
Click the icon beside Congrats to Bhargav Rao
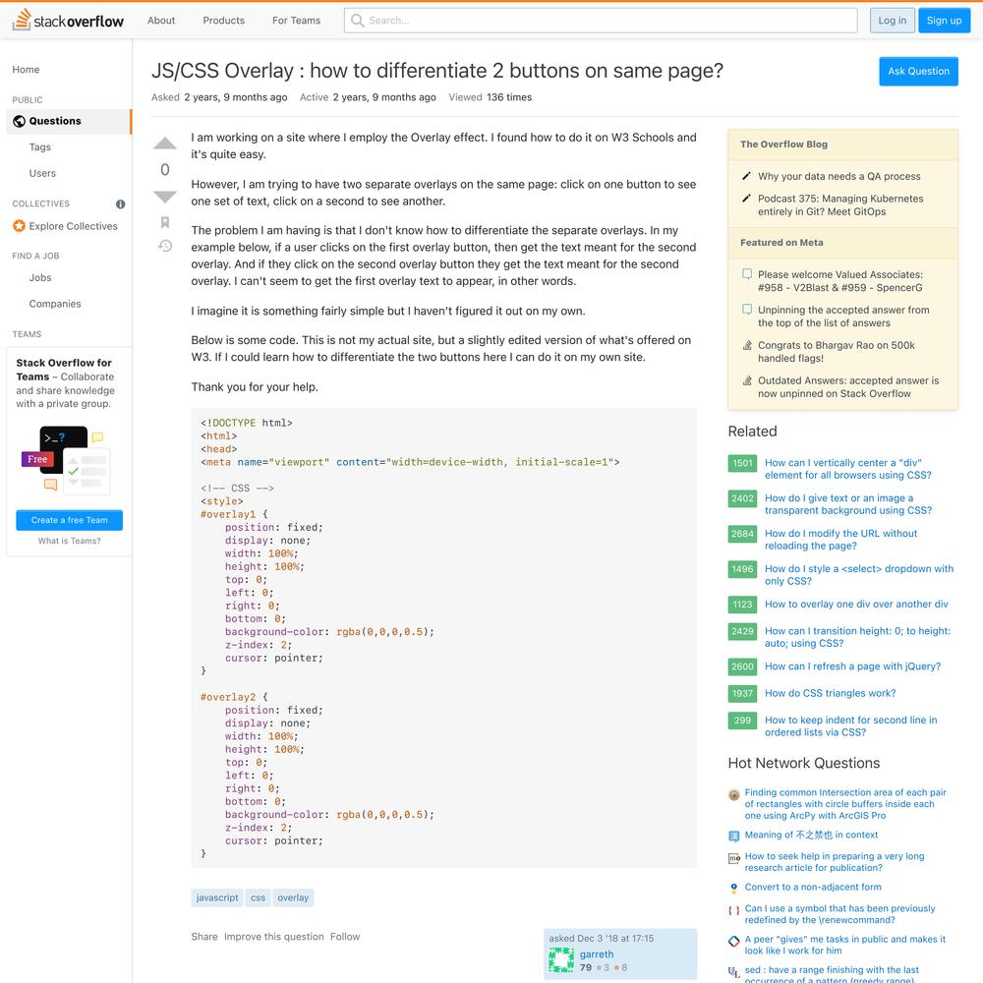[747, 345]
